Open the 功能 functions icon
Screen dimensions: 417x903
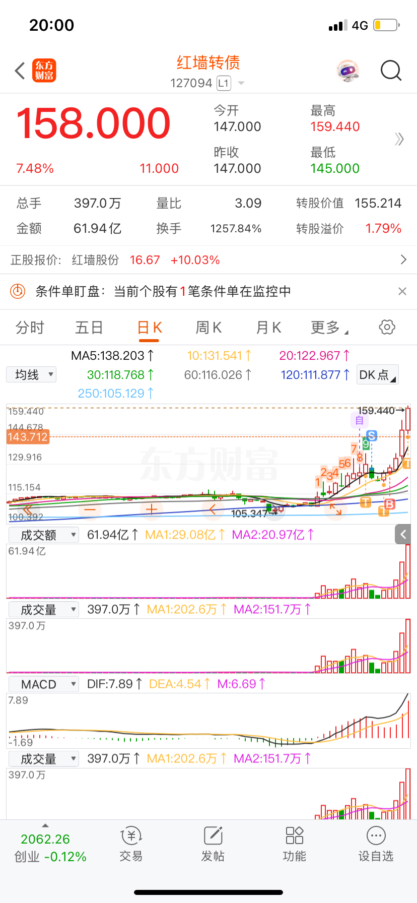(x=295, y=845)
